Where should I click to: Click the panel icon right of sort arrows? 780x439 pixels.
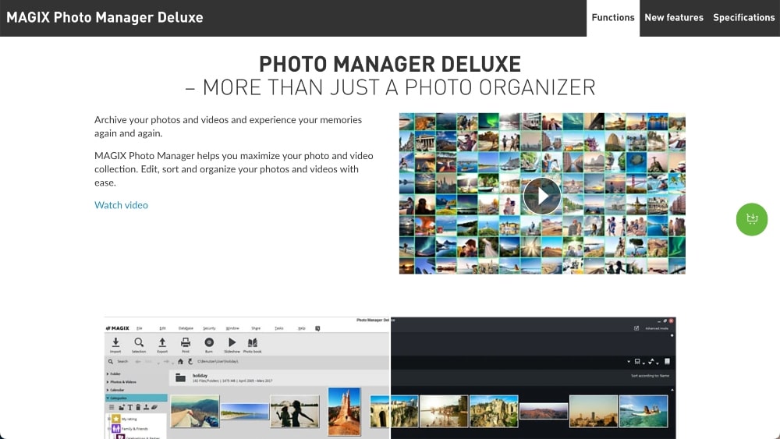click(x=667, y=362)
